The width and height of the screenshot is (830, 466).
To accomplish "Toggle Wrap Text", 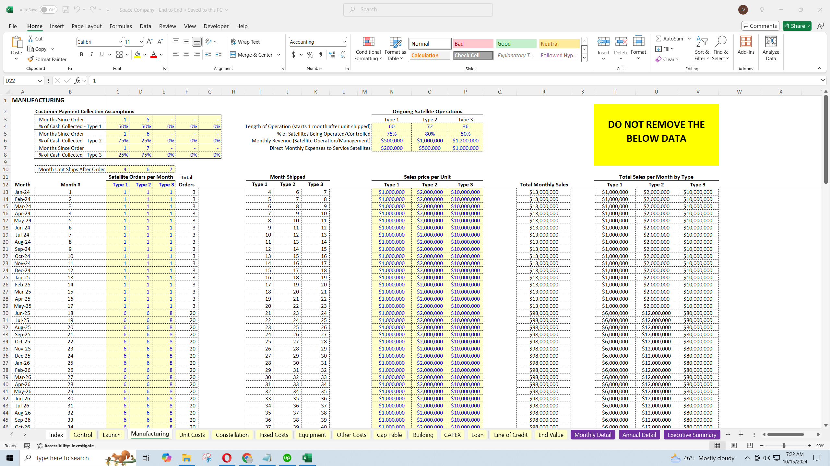I will point(245,42).
